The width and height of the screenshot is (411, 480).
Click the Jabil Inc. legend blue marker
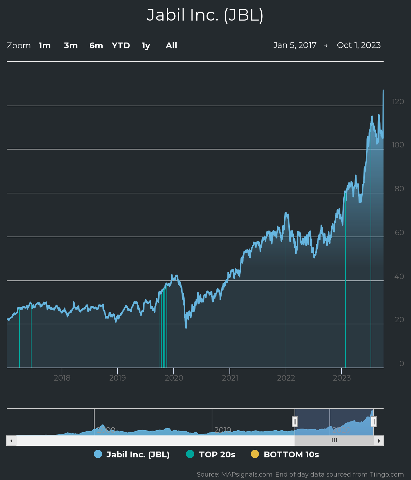click(98, 454)
